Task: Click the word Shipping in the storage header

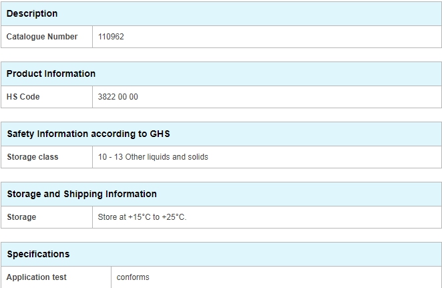Action: [83, 194]
